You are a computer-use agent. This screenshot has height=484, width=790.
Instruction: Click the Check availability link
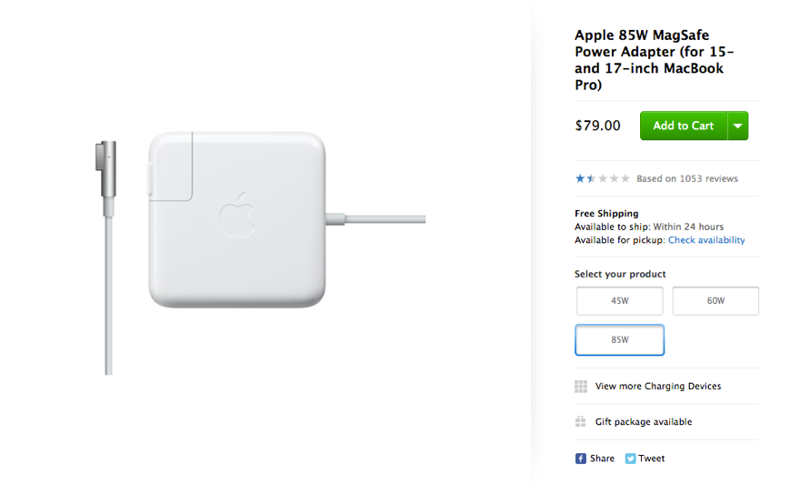click(706, 240)
